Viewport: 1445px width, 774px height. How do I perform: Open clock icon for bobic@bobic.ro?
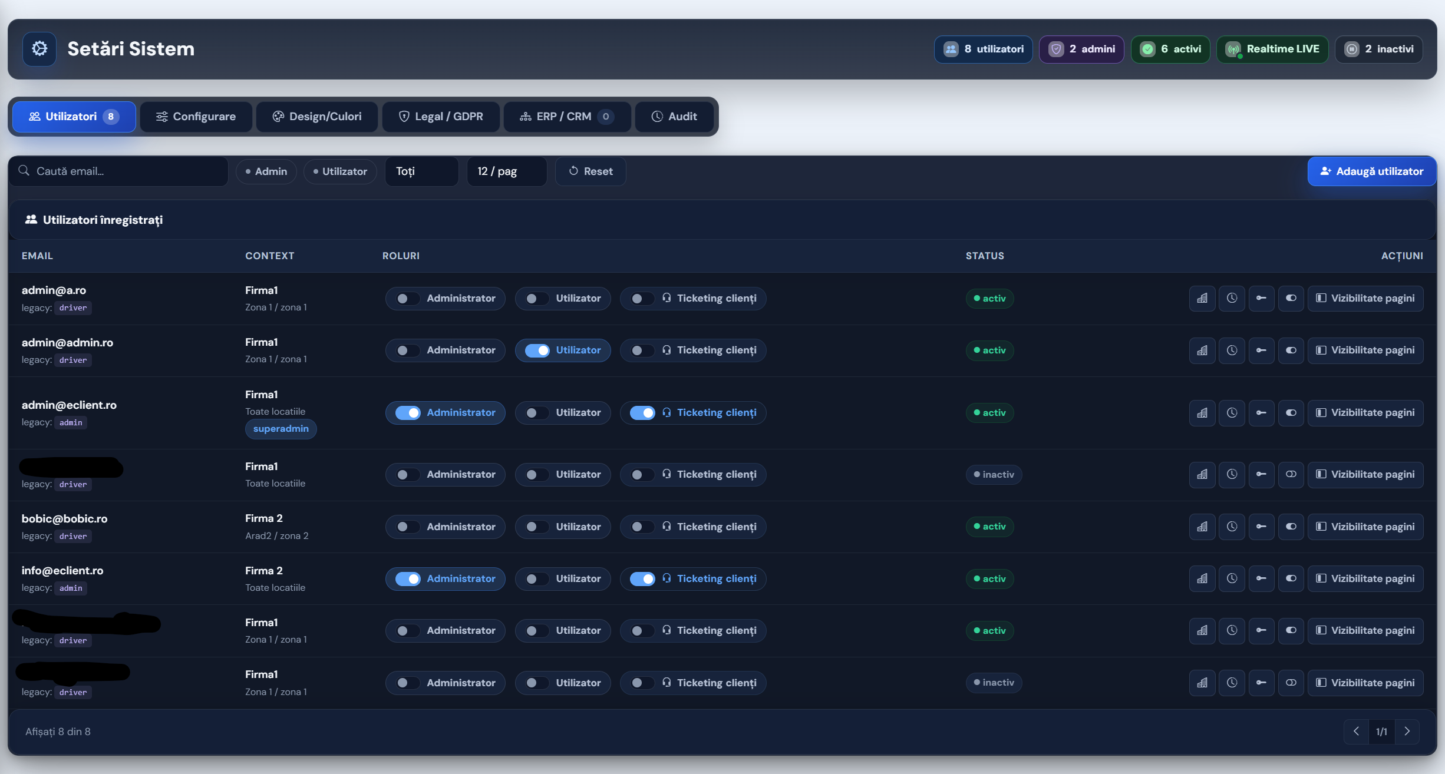click(x=1232, y=527)
